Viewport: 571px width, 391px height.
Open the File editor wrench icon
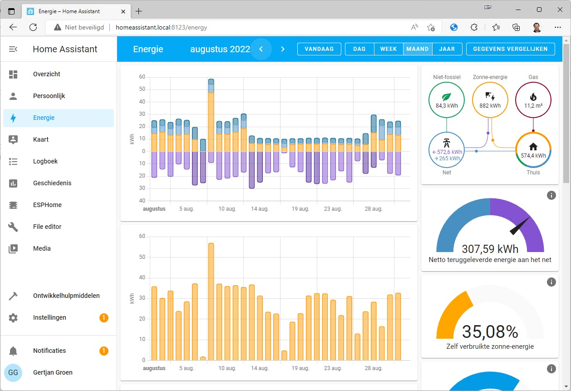13,227
